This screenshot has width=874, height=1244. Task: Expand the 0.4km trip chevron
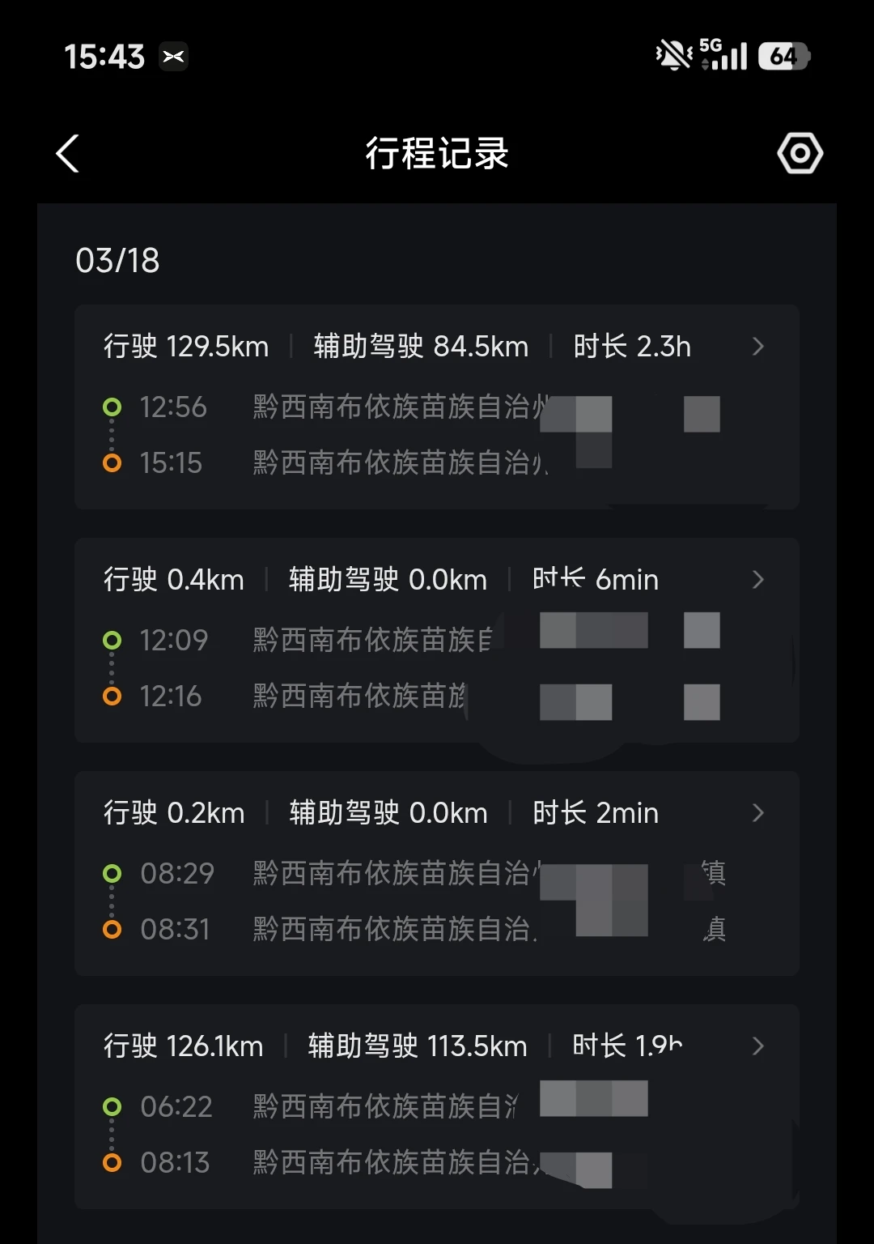[x=757, y=580]
